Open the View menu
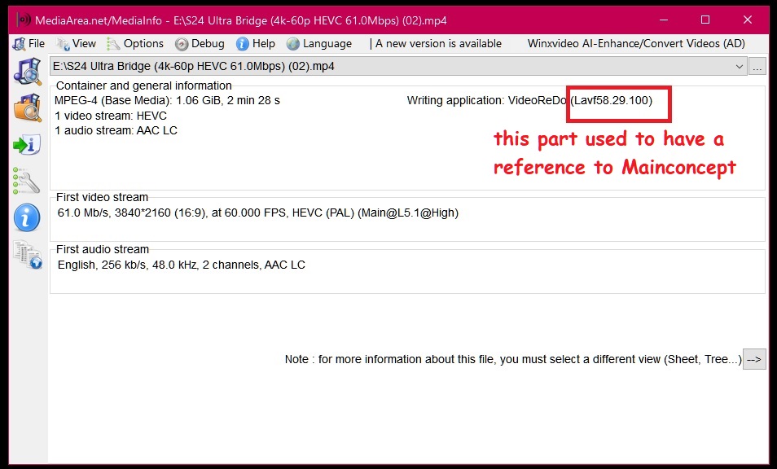The height and width of the screenshot is (469, 777). [76, 44]
